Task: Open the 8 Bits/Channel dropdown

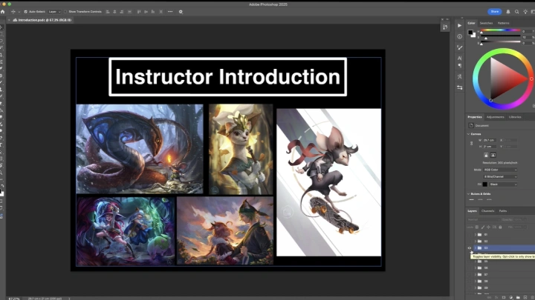Action: (500, 177)
